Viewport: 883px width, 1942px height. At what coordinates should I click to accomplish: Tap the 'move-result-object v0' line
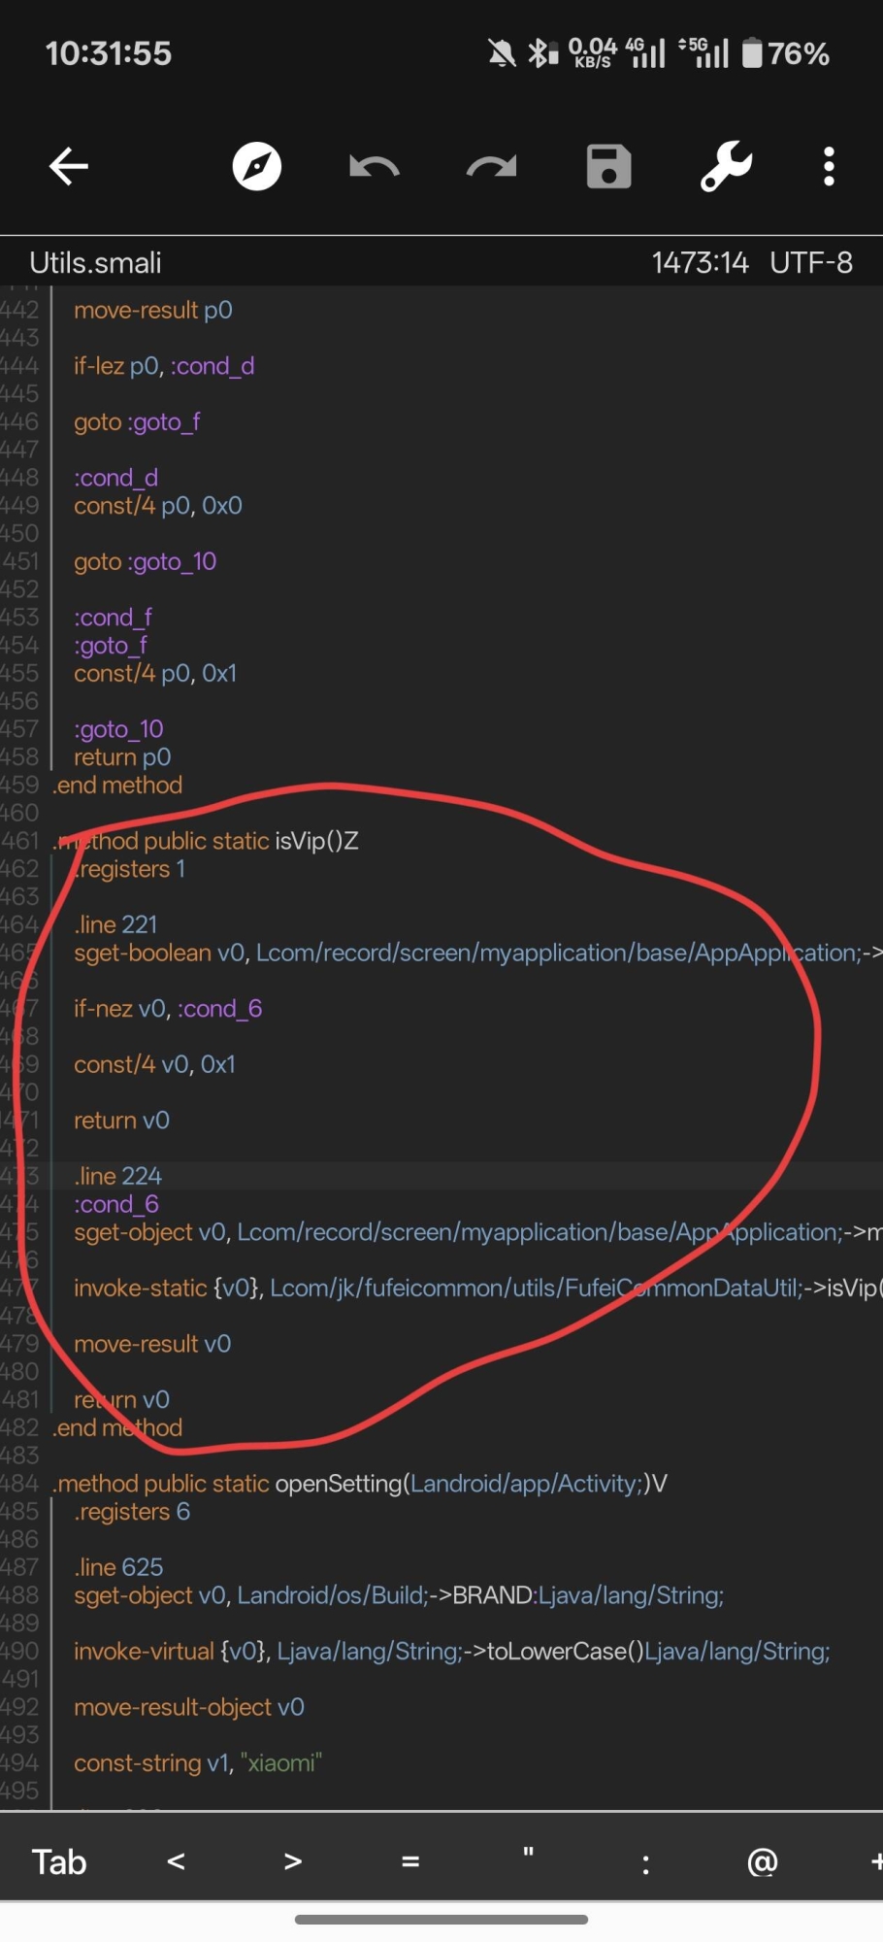coord(189,1708)
